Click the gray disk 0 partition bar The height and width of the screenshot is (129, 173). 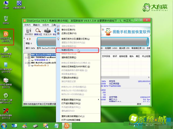coord(93,42)
